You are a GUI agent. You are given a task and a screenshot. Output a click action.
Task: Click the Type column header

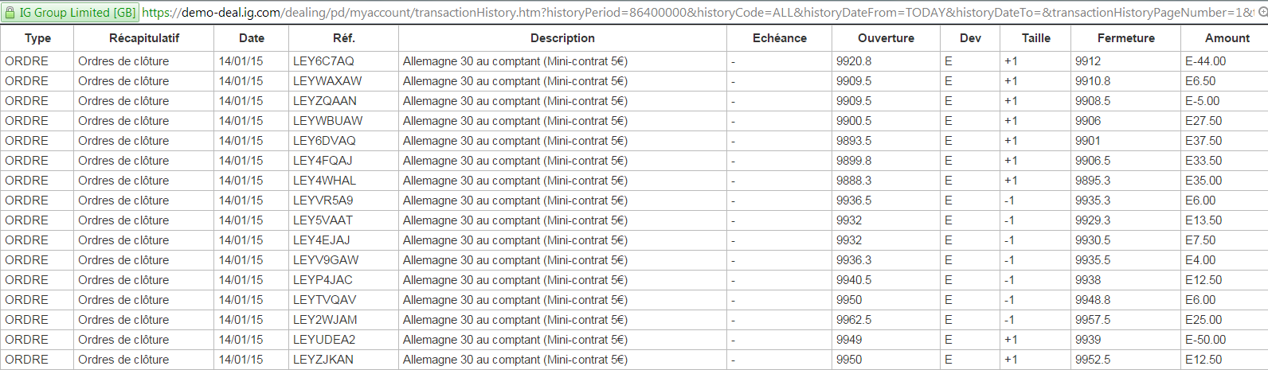click(37, 38)
